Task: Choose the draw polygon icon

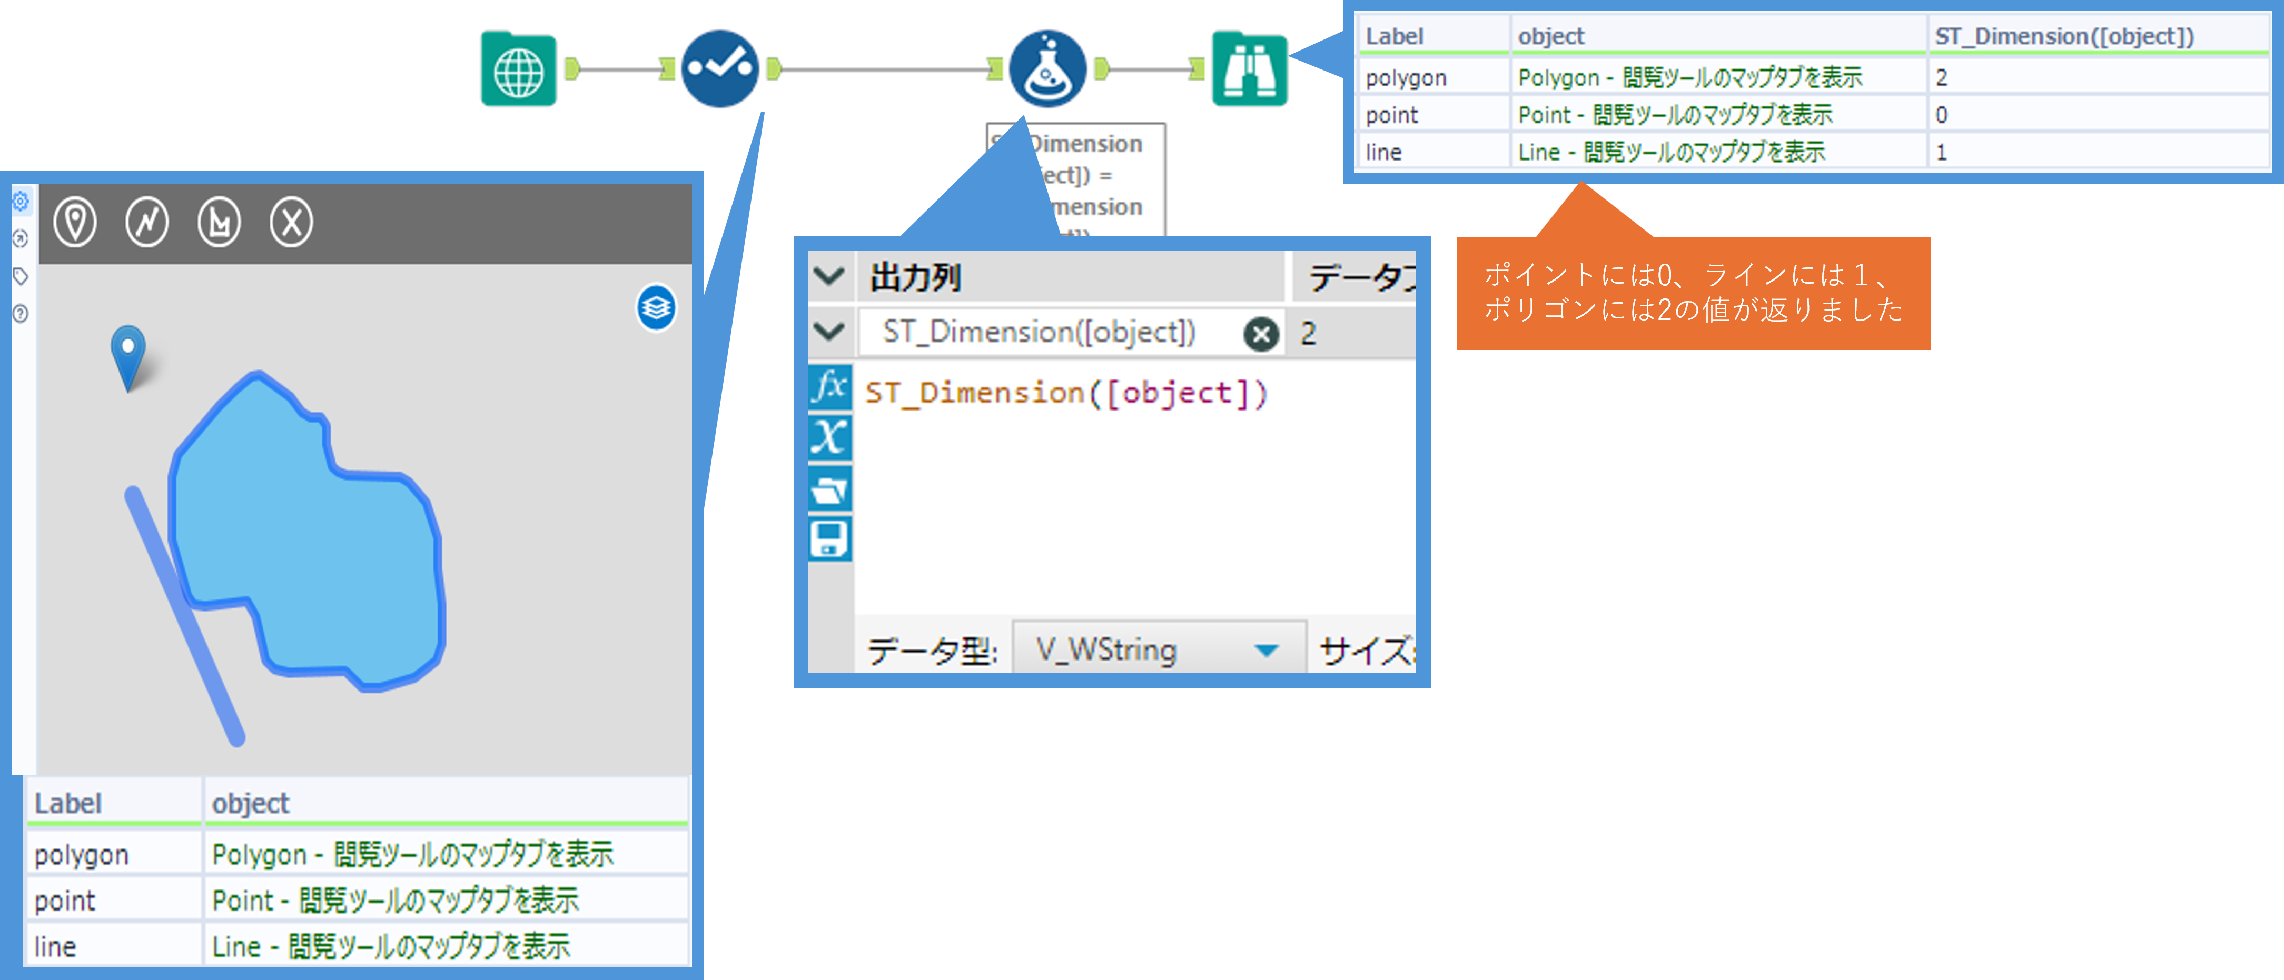Action: tap(219, 222)
